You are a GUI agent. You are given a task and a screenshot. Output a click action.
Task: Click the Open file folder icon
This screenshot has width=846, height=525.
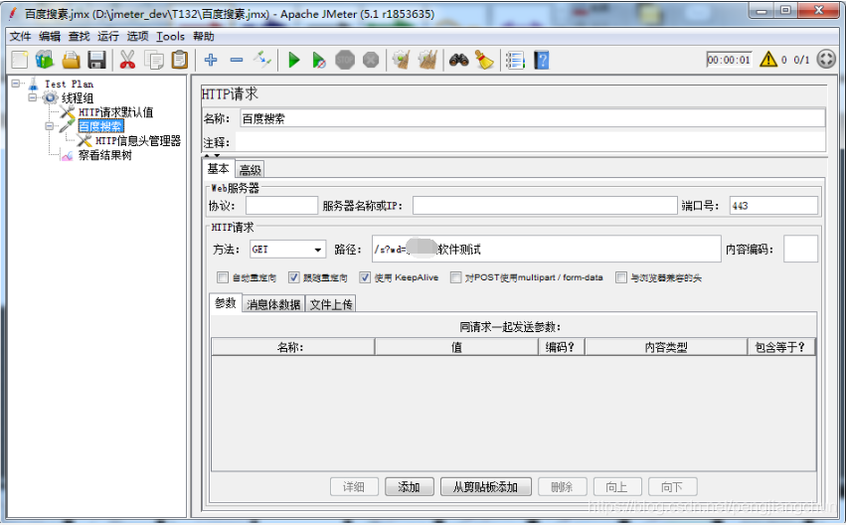[71, 60]
